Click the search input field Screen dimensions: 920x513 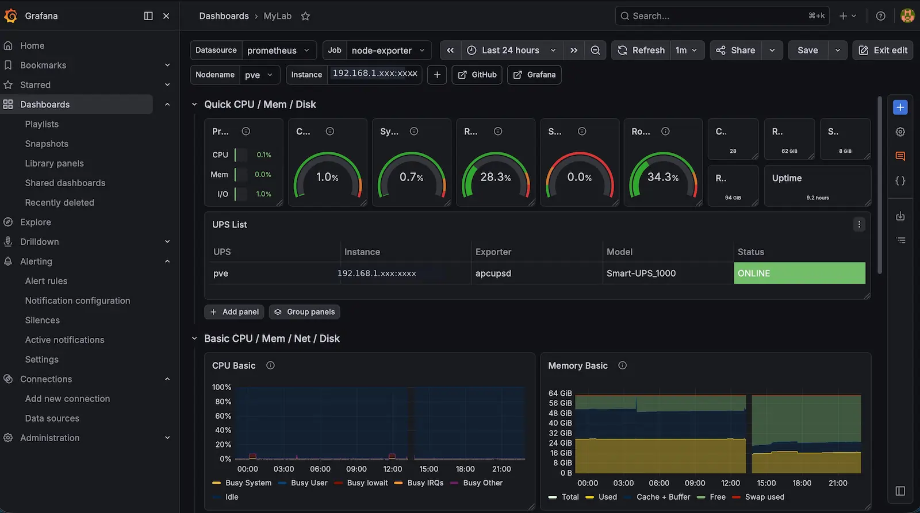click(723, 16)
